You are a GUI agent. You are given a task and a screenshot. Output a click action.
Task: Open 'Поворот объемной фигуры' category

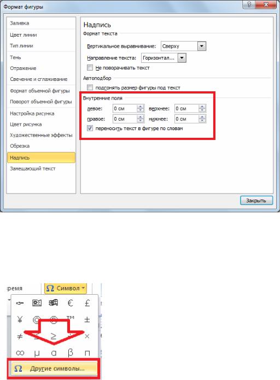point(41,102)
